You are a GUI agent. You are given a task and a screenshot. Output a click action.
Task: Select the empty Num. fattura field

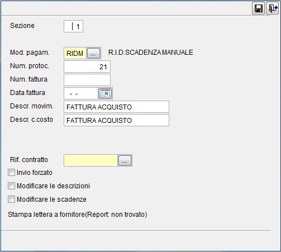click(x=87, y=80)
